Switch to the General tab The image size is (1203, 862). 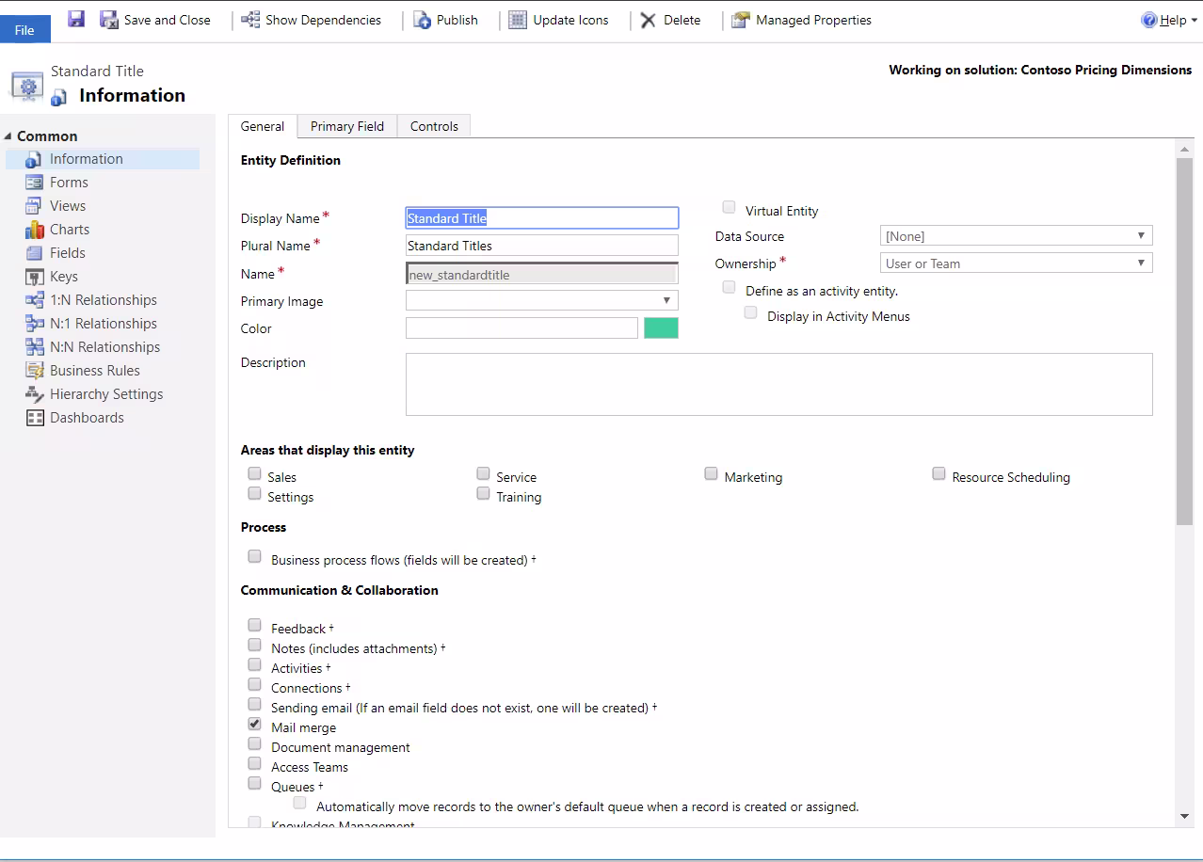263,126
